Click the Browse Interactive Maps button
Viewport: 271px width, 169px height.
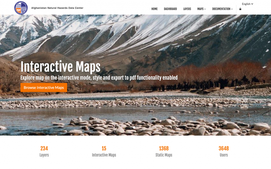pos(44,87)
